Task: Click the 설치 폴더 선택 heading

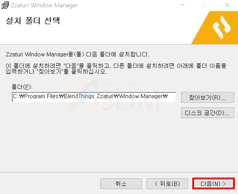Action: (33, 21)
